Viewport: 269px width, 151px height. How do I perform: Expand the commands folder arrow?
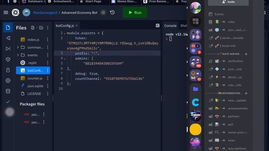click(x=18, y=47)
